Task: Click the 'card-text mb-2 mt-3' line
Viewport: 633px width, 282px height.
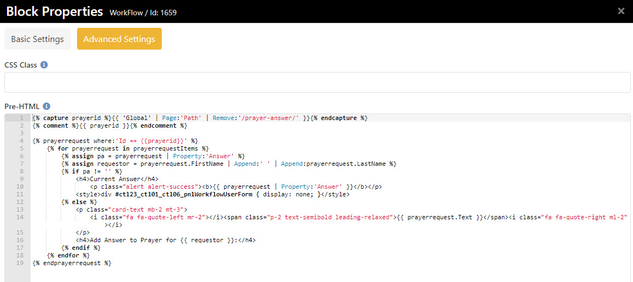Action: (131, 209)
